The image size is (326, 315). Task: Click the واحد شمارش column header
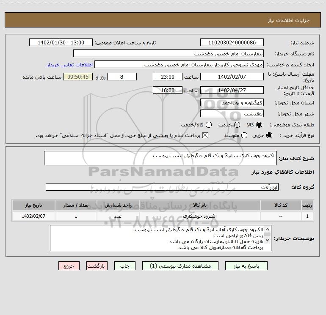(118, 205)
